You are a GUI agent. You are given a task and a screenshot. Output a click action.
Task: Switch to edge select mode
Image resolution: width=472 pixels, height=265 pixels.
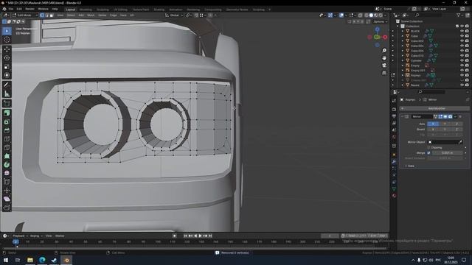click(46, 15)
